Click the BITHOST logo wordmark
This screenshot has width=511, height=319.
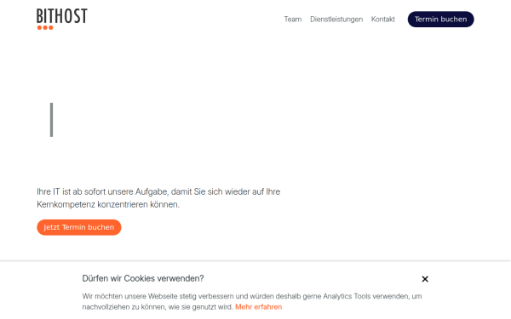pyautogui.click(x=62, y=16)
